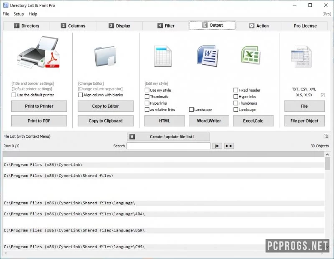Click file list scrollbar up arrow
The image size is (334, 259).
[x=327, y=154]
